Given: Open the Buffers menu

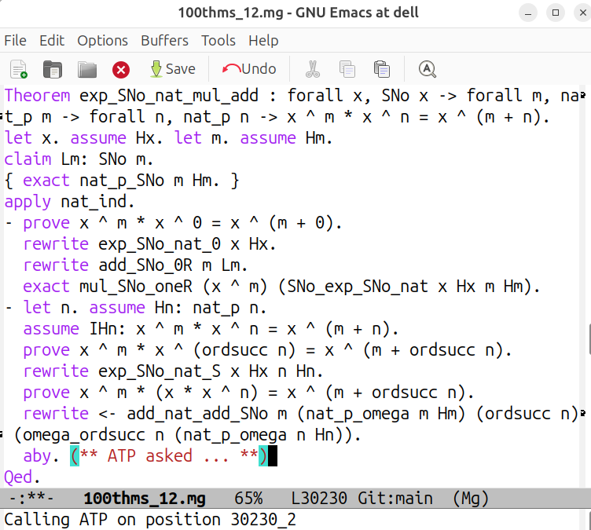Looking at the screenshot, I should [164, 40].
